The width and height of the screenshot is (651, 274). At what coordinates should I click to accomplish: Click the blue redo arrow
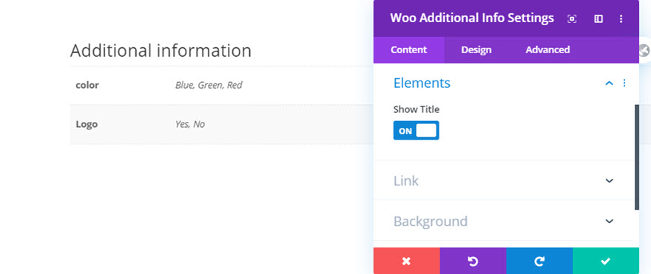(x=539, y=261)
